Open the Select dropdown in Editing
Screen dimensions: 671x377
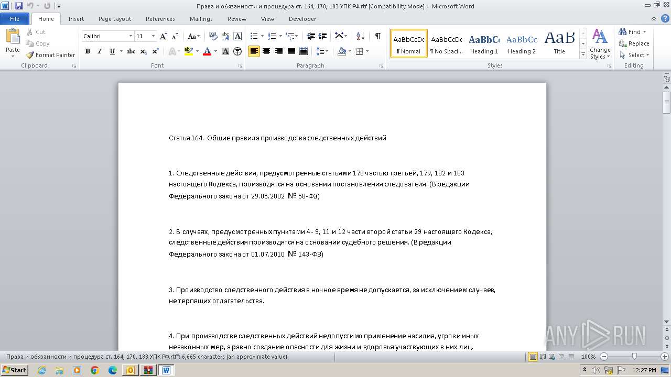pyautogui.click(x=634, y=55)
